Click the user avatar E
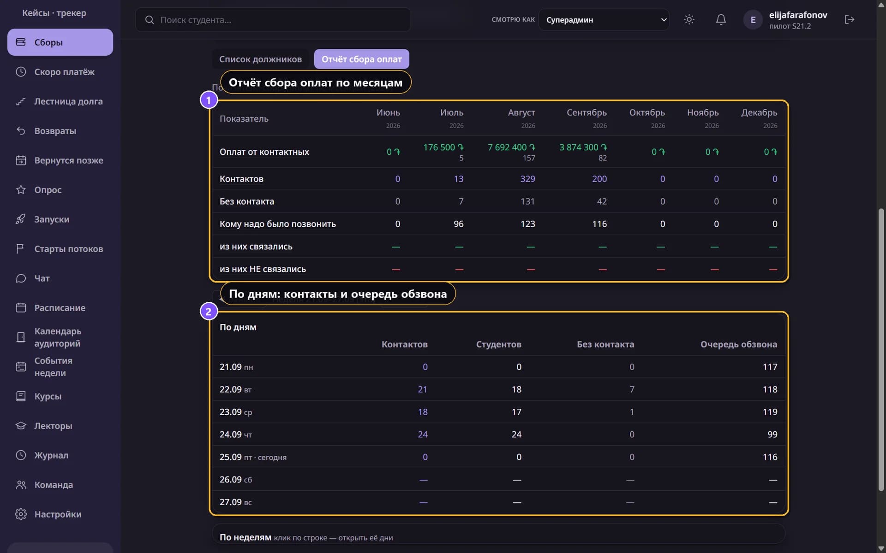The image size is (886, 553). (x=753, y=20)
